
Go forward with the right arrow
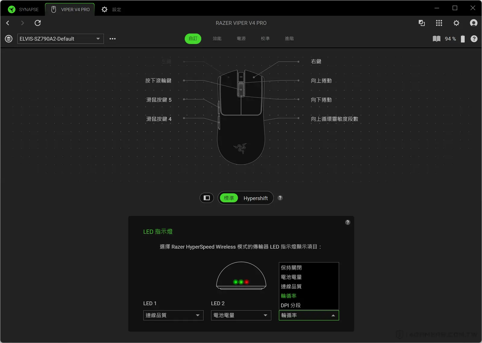point(22,23)
